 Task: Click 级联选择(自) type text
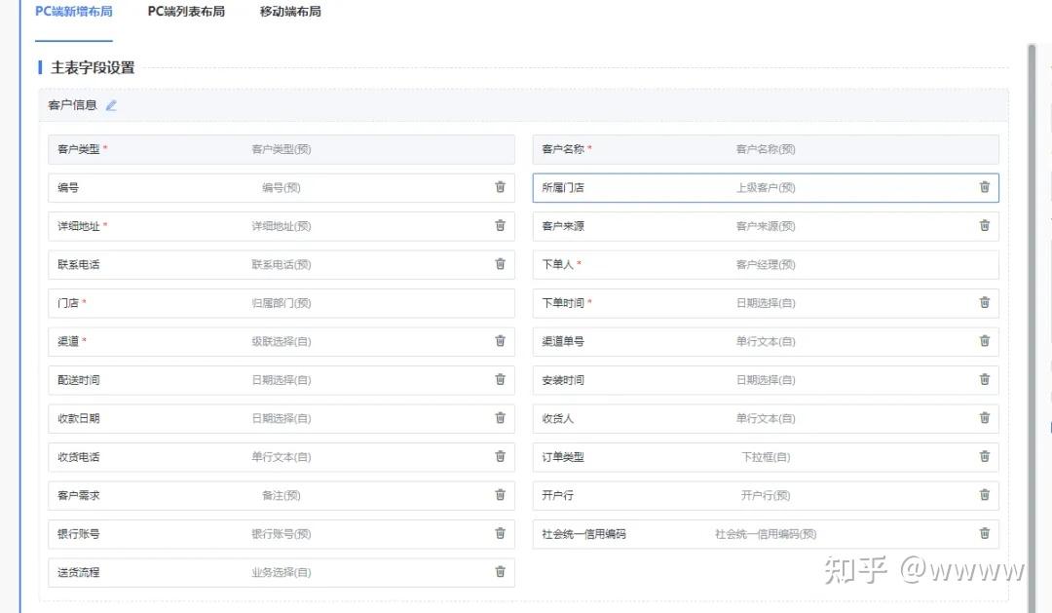pos(282,342)
